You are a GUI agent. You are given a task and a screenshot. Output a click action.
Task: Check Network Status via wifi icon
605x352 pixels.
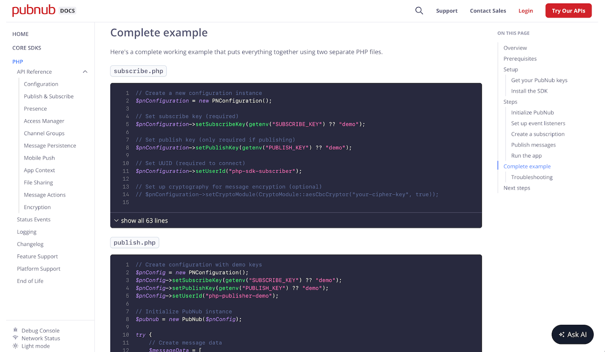point(15,338)
